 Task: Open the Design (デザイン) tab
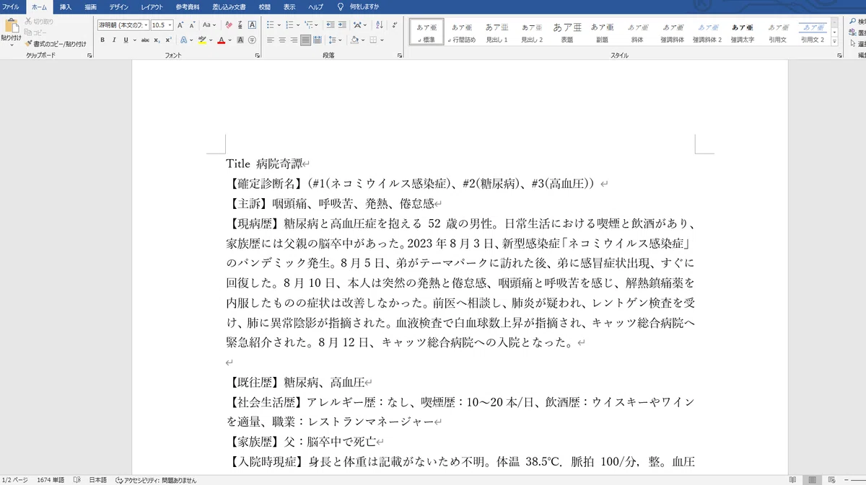coord(119,6)
